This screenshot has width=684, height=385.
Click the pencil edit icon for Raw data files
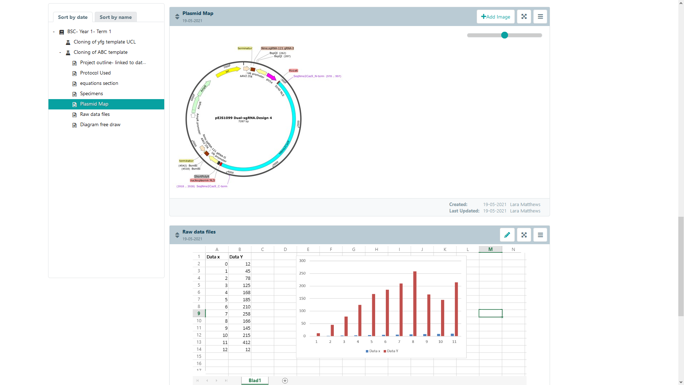pyautogui.click(x=507, y=235)
